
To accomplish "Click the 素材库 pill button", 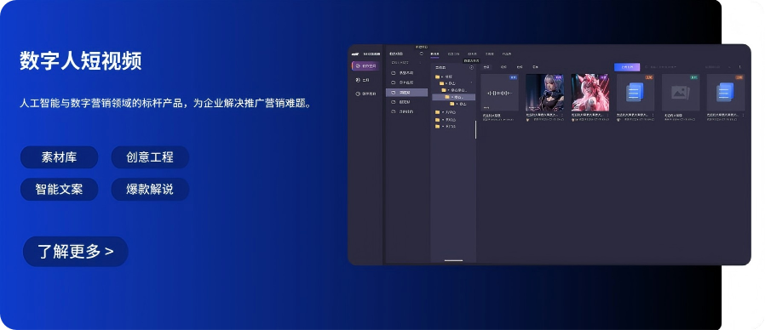I will click(x=59, y=157).
